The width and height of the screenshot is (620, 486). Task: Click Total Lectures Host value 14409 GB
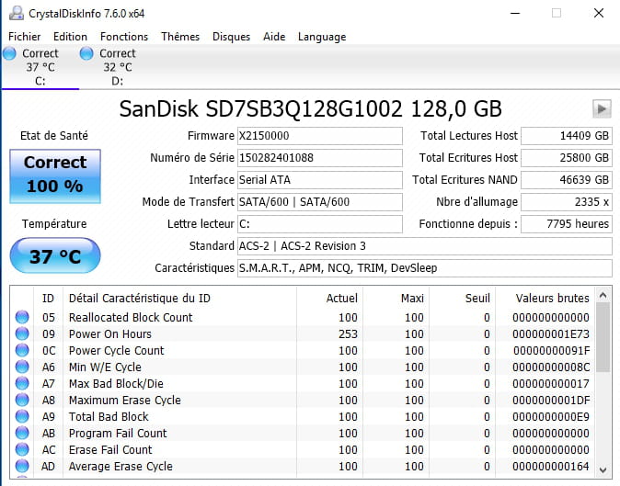coord(567,136)
